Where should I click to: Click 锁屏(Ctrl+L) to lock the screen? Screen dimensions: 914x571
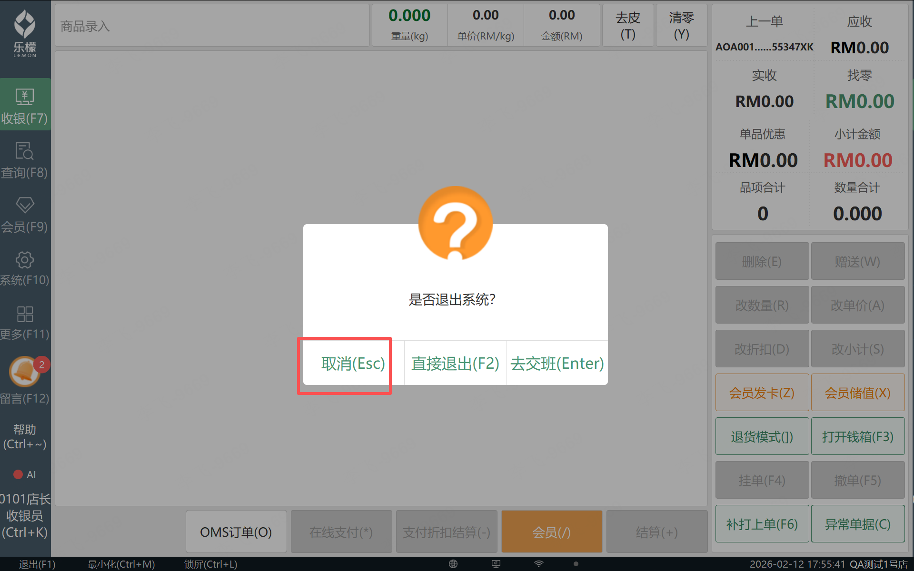click(210, 564)
